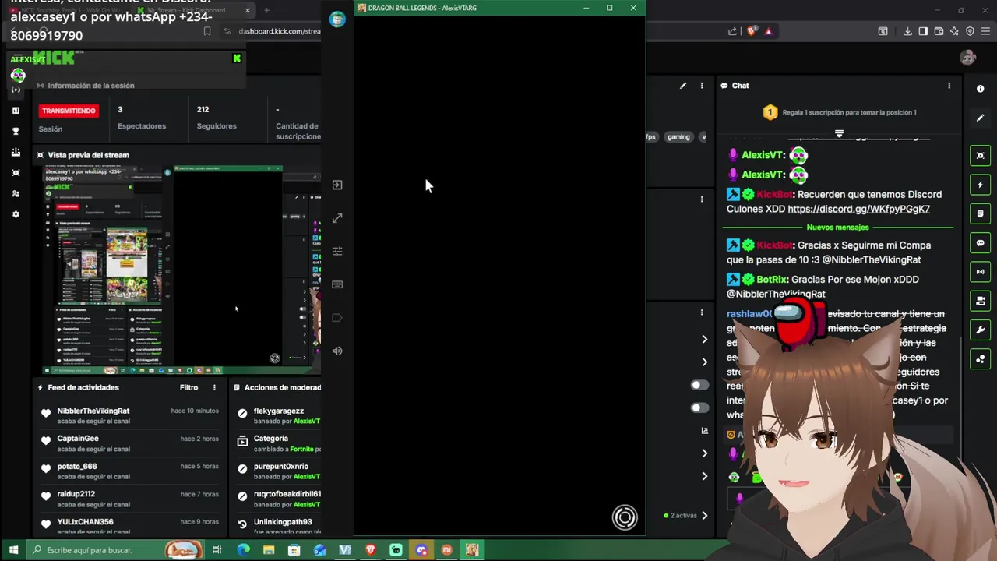Image resolution: width=997 pixels, height=561 pixels.
Task: Toggle the upper switch left of chat
Action: point(699,385)
